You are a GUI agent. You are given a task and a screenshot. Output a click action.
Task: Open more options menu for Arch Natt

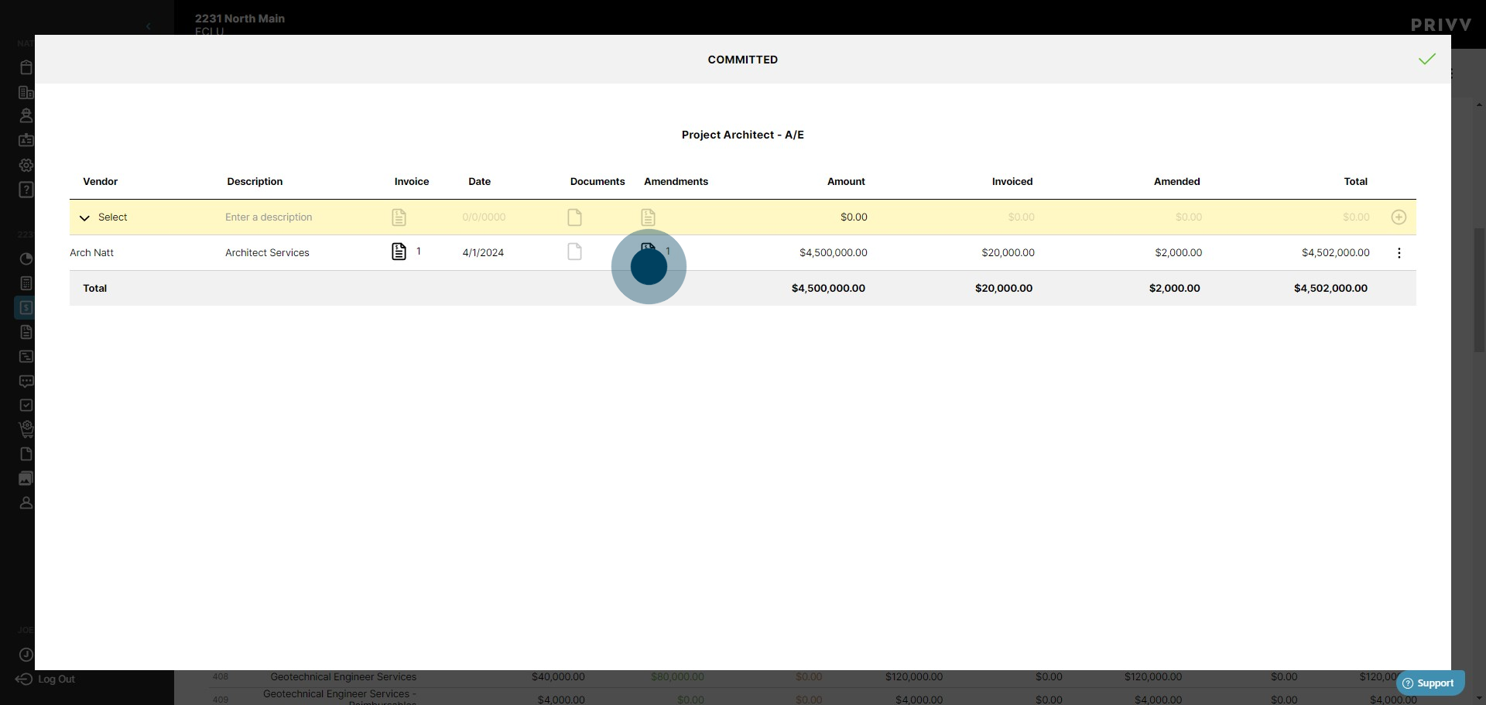click(1399, 253)
